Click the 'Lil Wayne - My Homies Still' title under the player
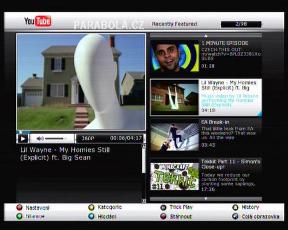 point(65,154)
